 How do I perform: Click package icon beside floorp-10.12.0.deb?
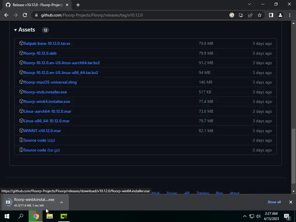tap(21, 53)
